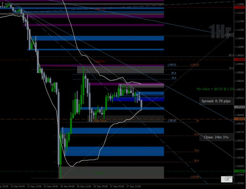Image resolution: width=246 pixels, height=189 pixels.
Task: Click the 23 Sep 04:00 time axis label
Action: pos(18,186)
